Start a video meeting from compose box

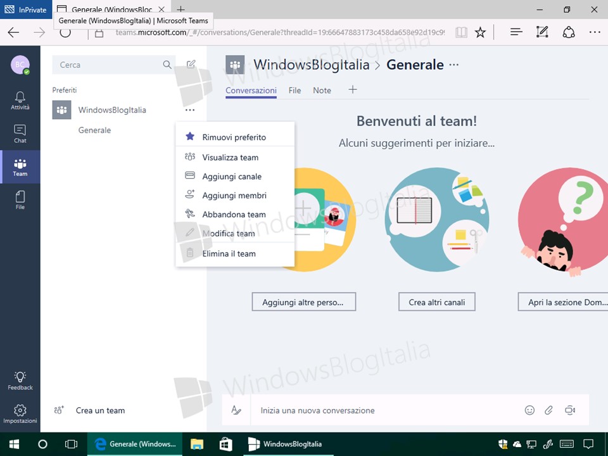pos(569,410)
